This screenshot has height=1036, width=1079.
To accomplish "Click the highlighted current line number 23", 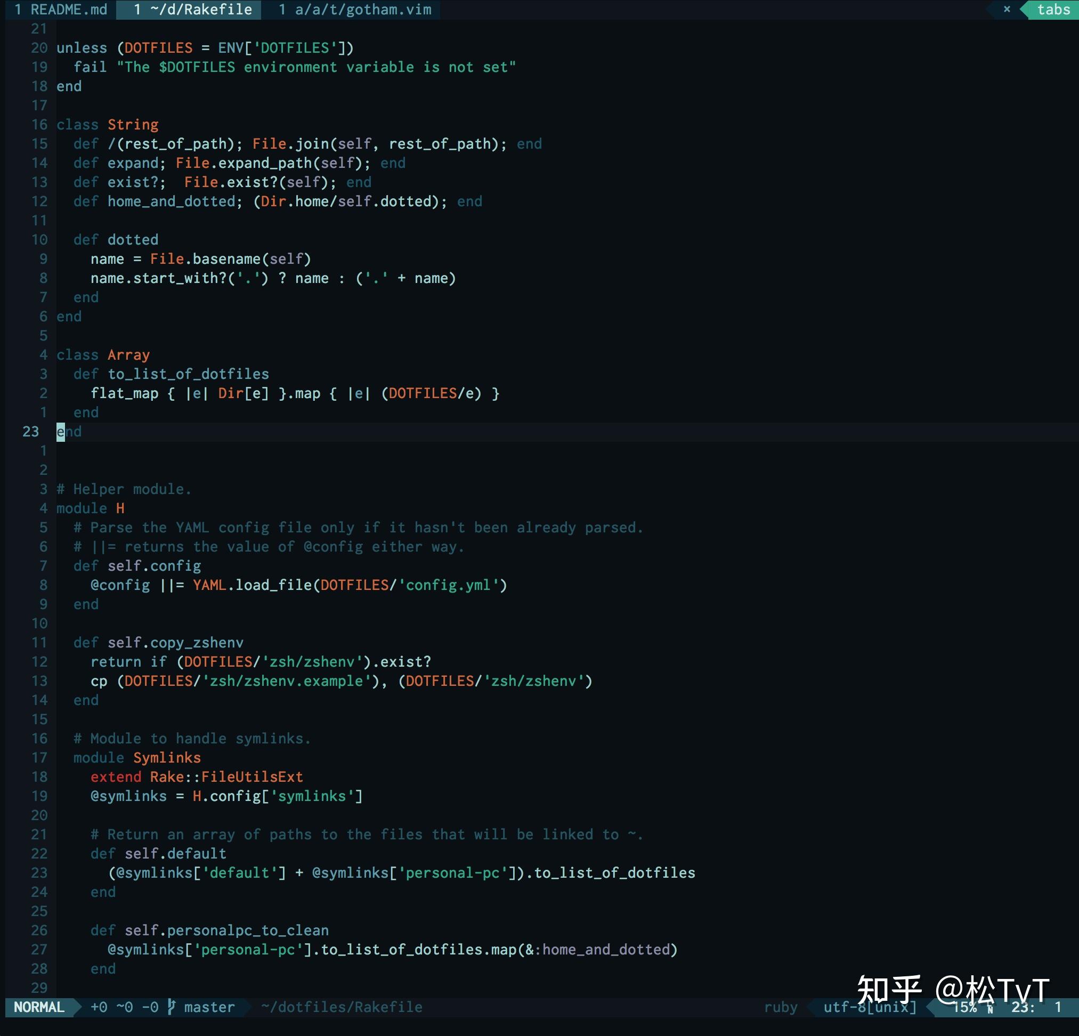I will coord(31,432).
